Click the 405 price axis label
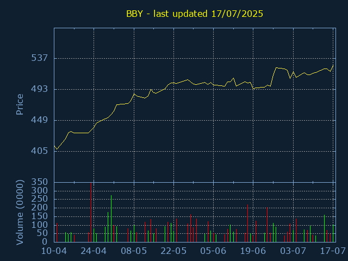The image size is (348, 261). [40, 151]
